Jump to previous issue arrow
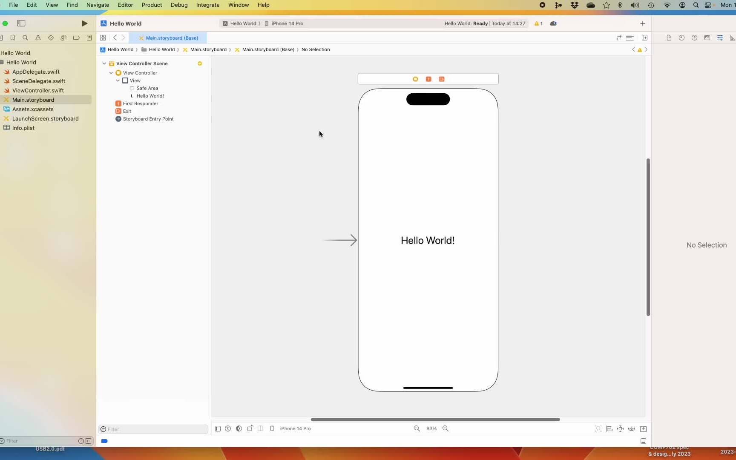The height and width of the screenshot is (460, 736). (x=633, y=49)
